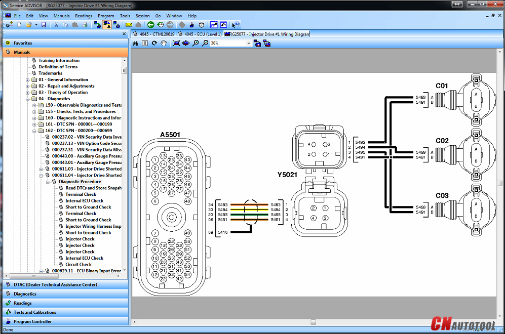Rotate the diagram with the circular arrow icon
The height and width of the screenshot is (334, 505).
coord(154,43)
